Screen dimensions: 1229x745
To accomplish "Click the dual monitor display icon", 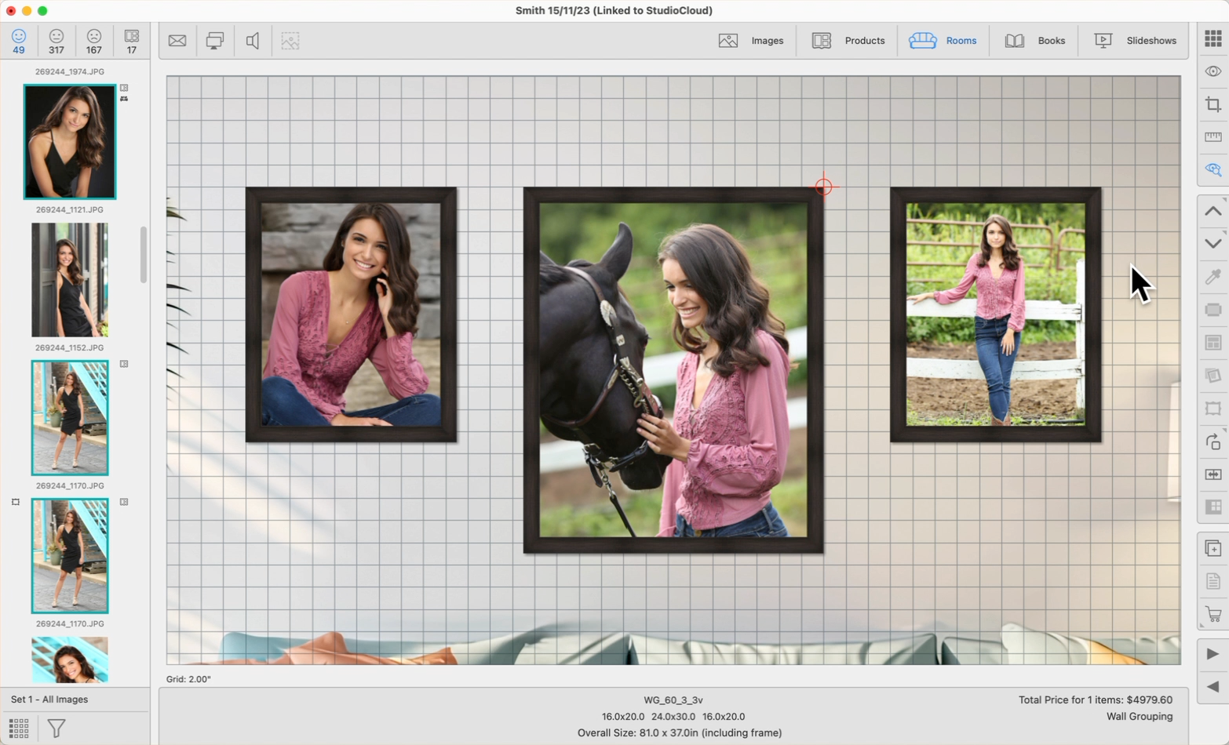I will click(214, 41).
